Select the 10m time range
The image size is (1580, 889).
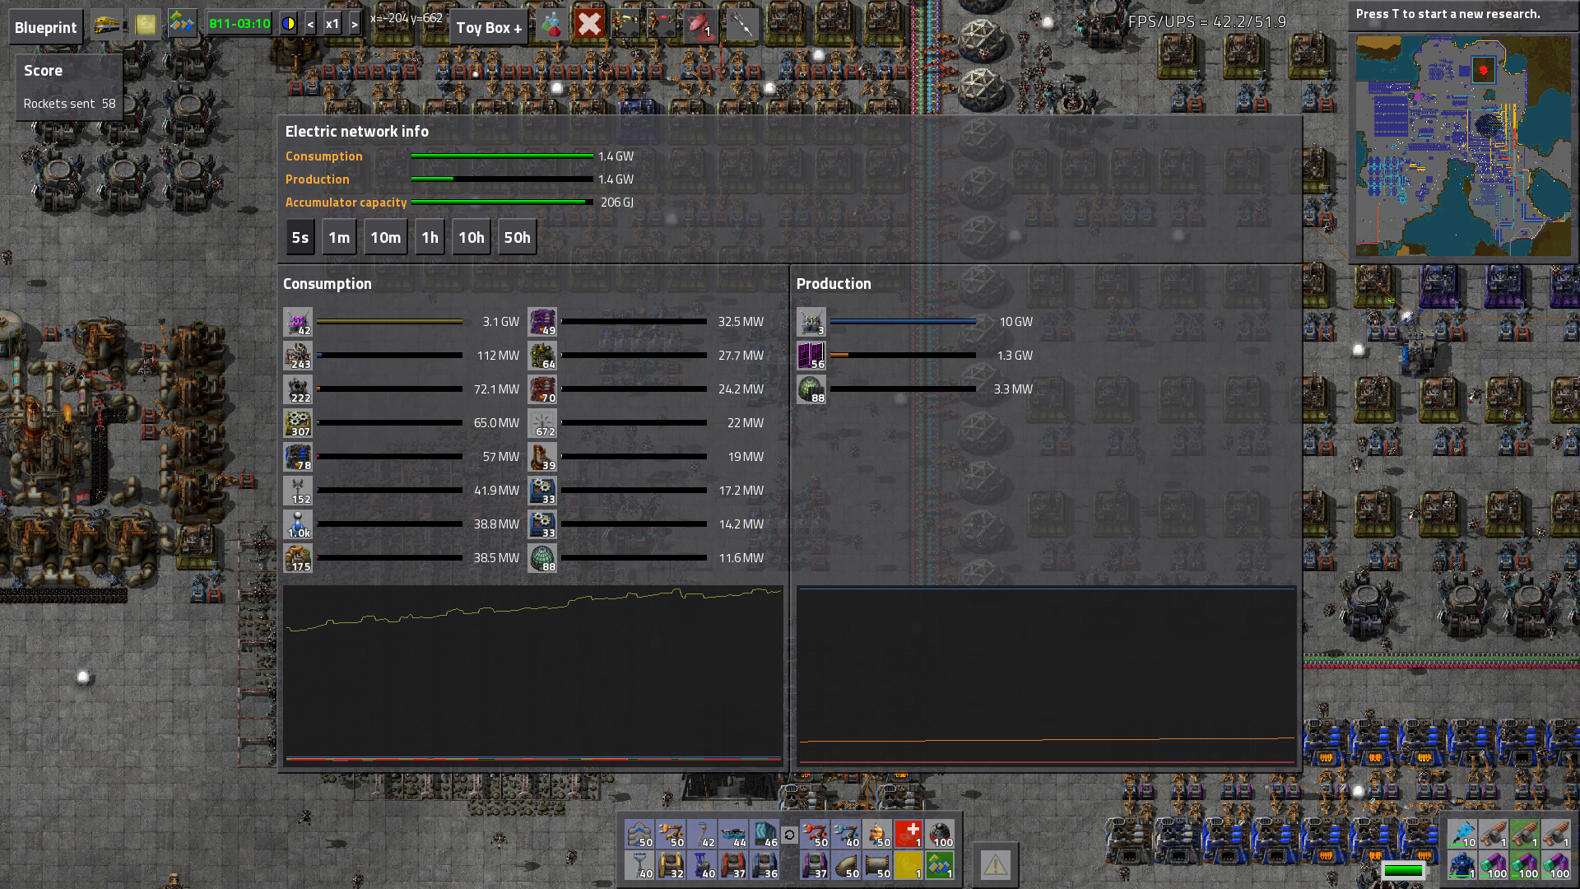385,238
